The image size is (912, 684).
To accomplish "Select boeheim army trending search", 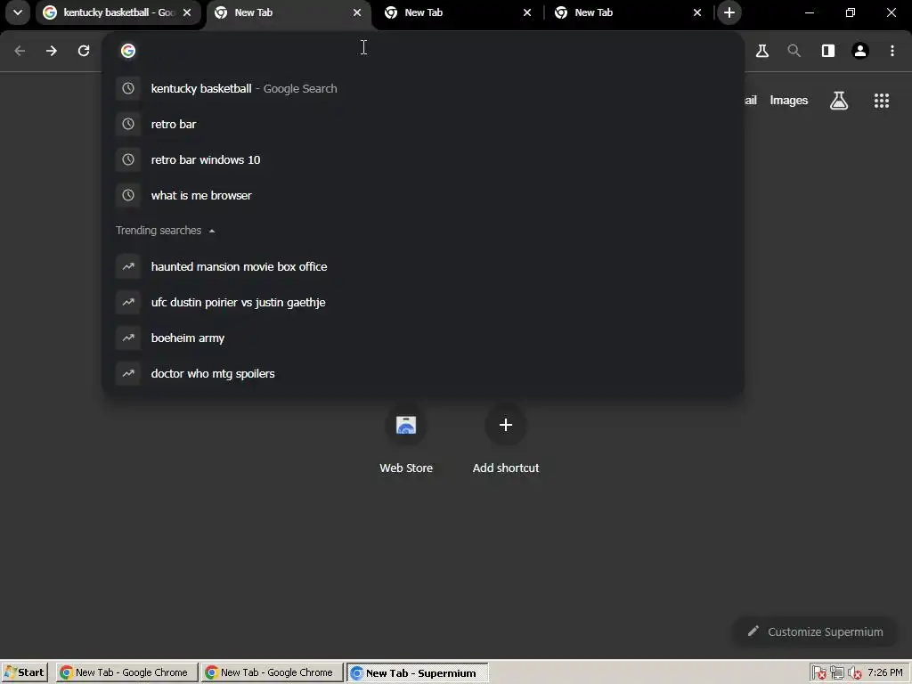I will pyautogui.click(x=423, y=338).
